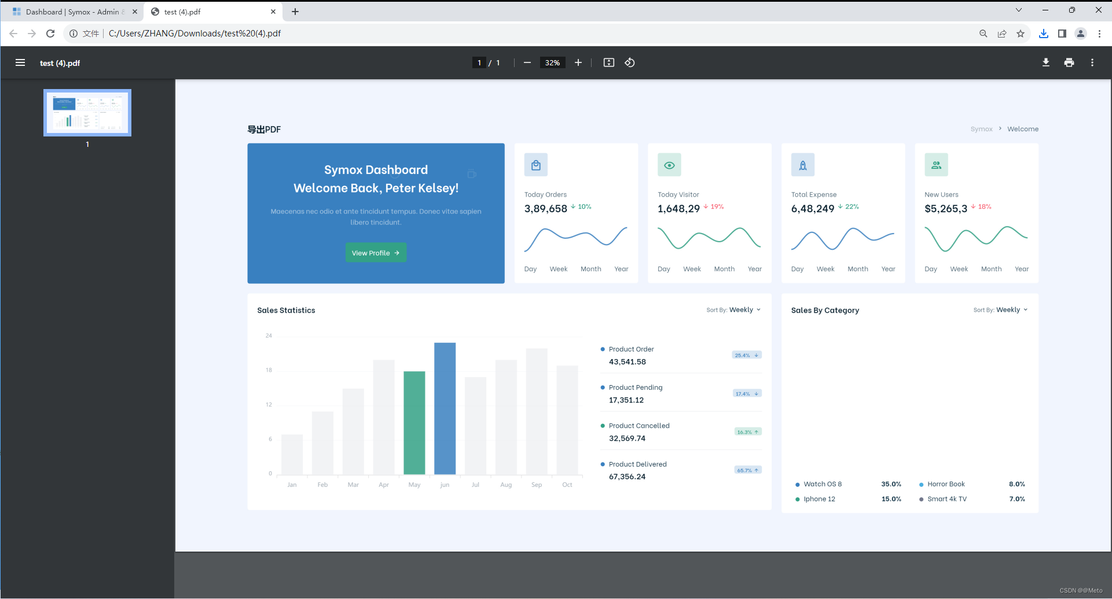Image resolution: width=1112 pixels, height=599 pixels.
Task: Click the 导出PDF heading text
Action: coord(264,130)
